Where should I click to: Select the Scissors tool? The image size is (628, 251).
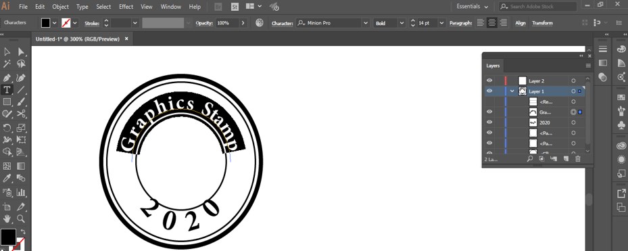point(21,114)
